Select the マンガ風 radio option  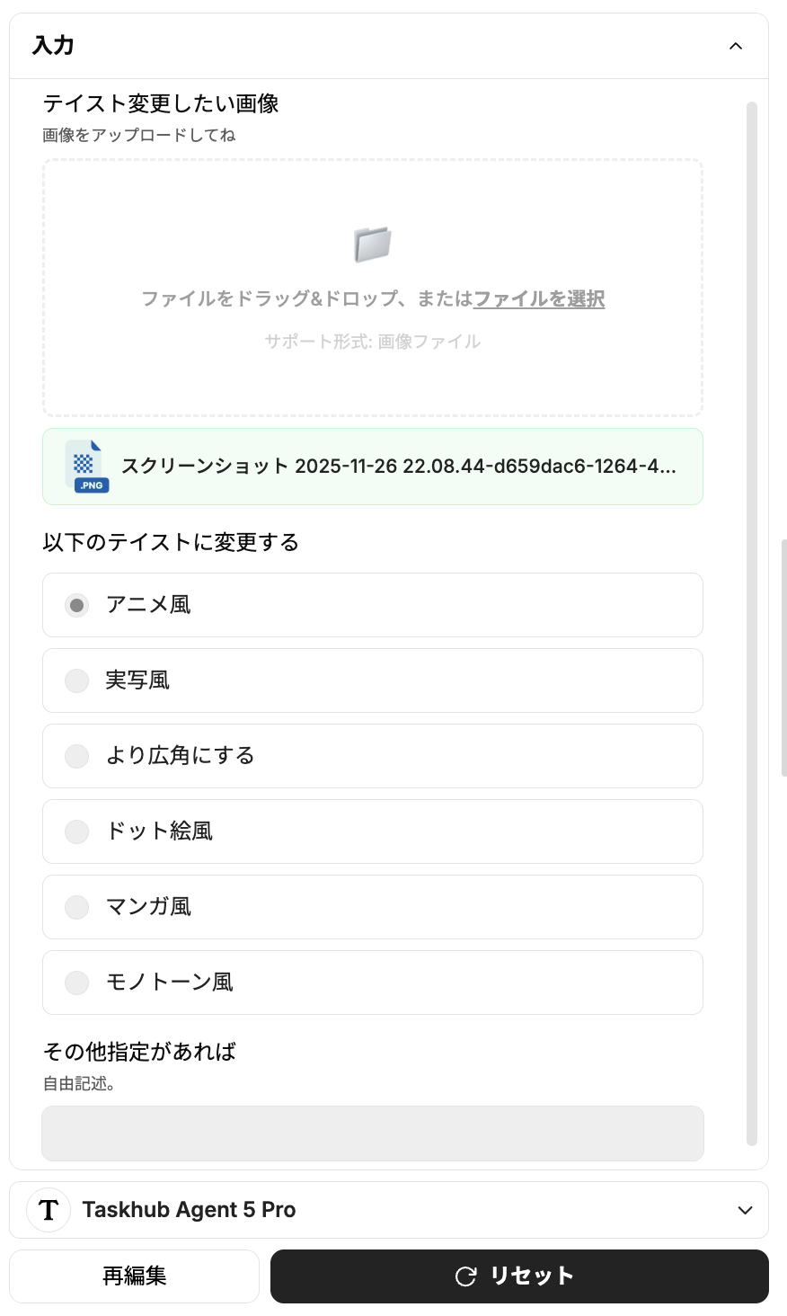77,907
